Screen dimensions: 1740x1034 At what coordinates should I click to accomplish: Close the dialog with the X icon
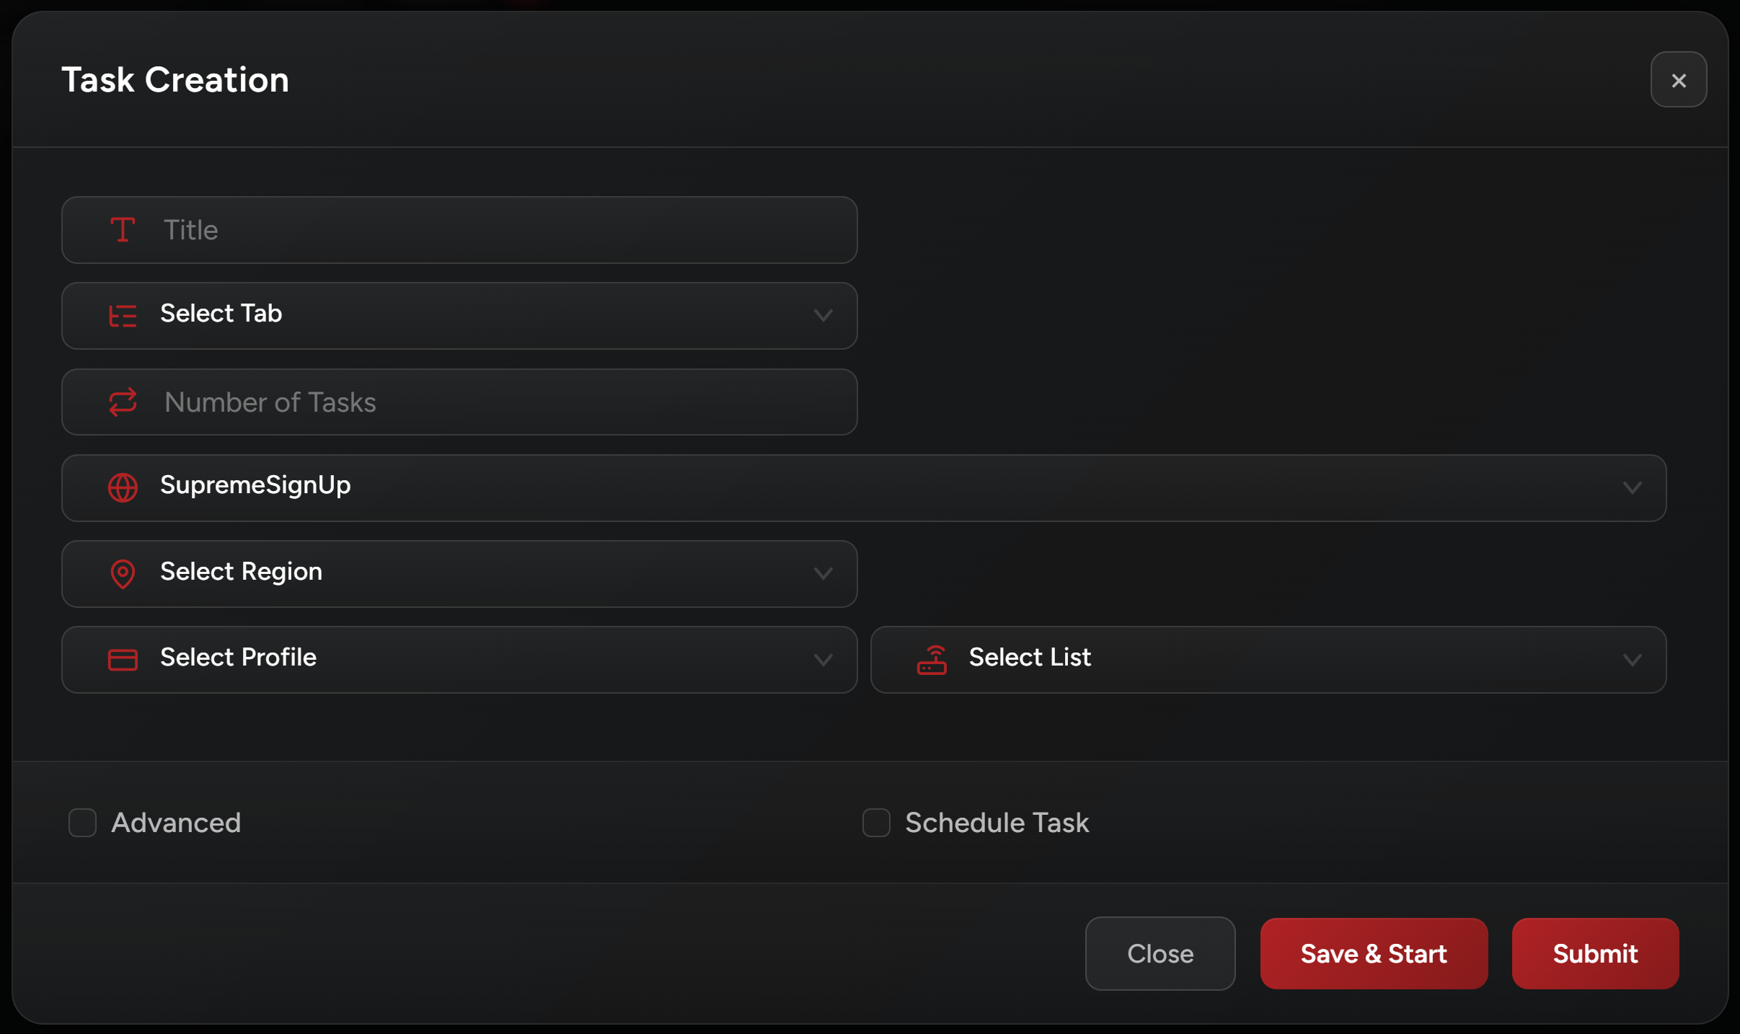coord(1678,80)
